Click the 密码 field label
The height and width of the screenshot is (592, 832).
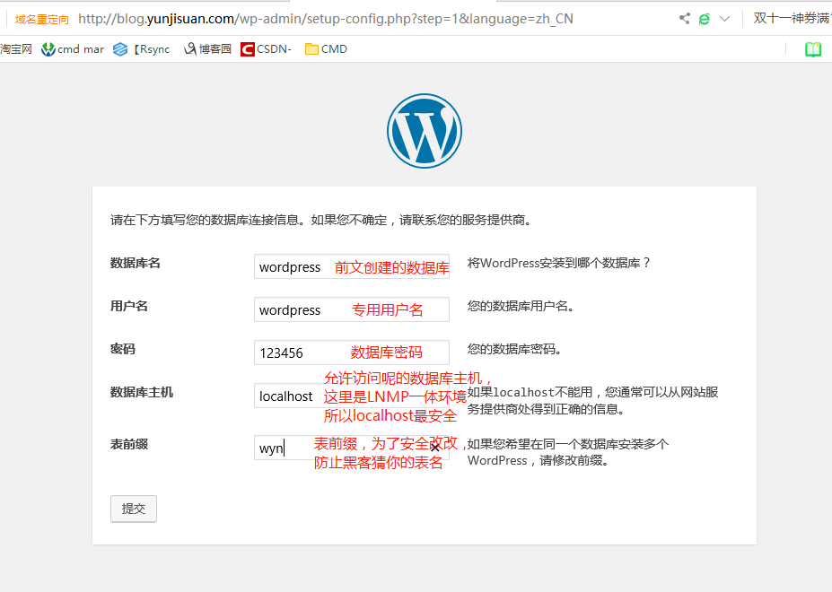(x=123, y=349)
